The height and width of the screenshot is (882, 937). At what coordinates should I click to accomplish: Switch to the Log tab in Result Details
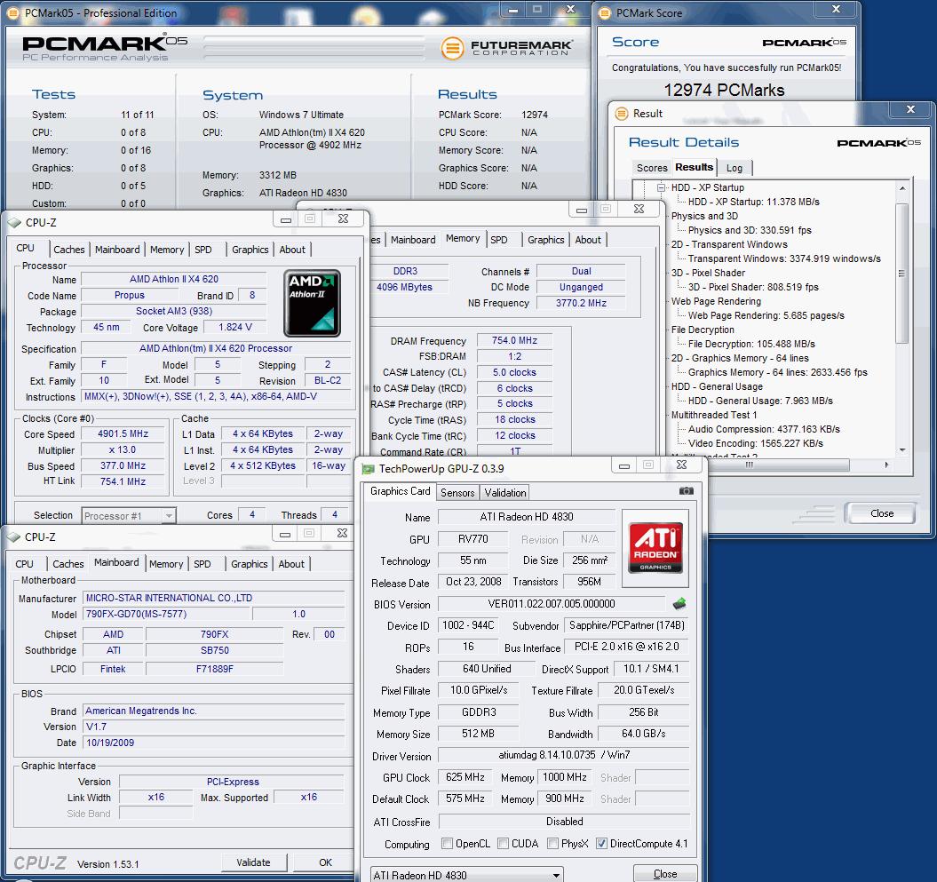(735, 168)
